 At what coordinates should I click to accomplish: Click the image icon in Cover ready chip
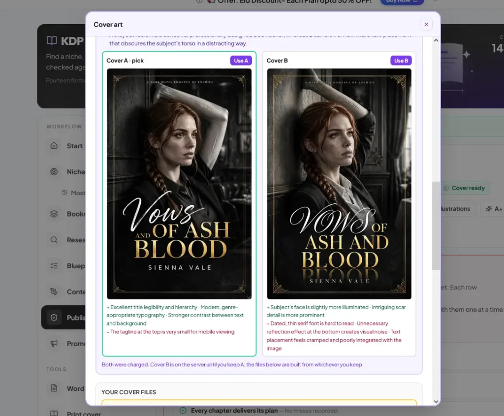click(x=446, y=188)
